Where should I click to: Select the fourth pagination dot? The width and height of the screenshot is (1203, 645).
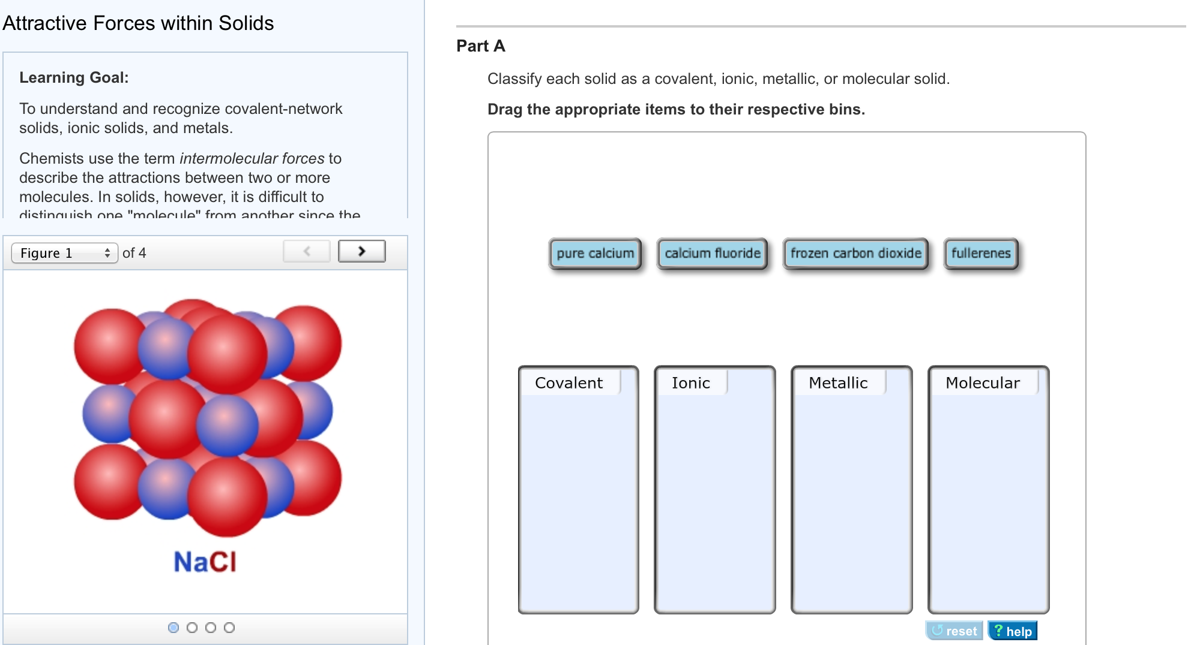pyautogui.click(x=229, y=628)
